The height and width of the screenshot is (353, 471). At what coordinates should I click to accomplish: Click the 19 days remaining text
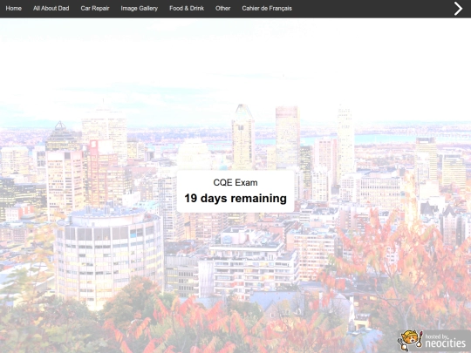[235, 199]
